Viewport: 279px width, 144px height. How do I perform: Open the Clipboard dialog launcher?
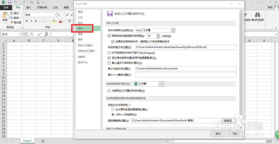pyautogui.click(x=22, y=28)
